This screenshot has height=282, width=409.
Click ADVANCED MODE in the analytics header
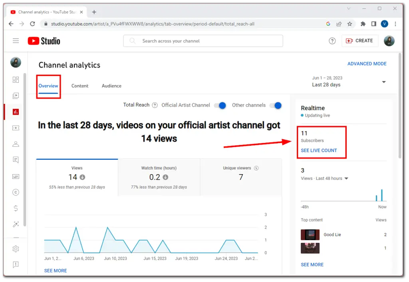tap(367, 64)
